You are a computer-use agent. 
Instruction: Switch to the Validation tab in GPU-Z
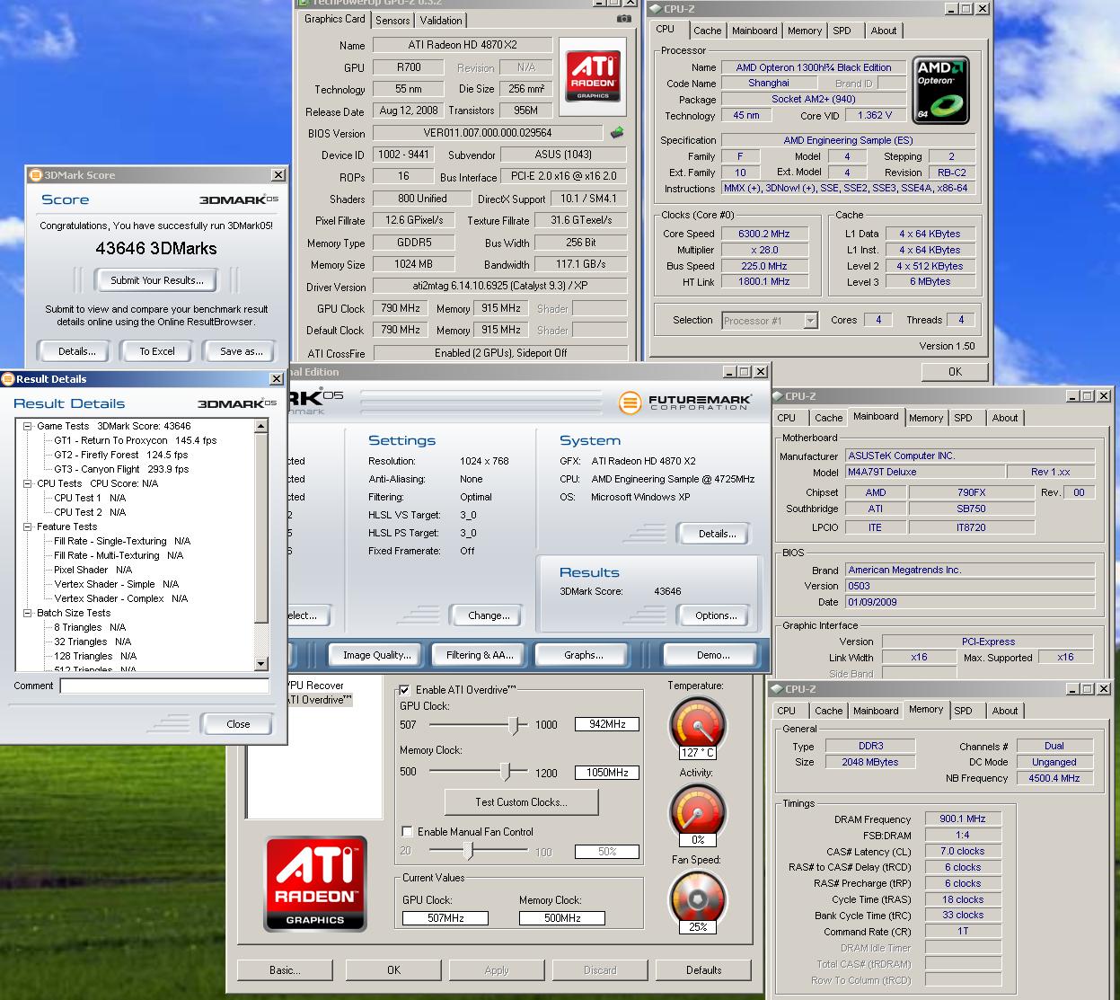(441, 20)
